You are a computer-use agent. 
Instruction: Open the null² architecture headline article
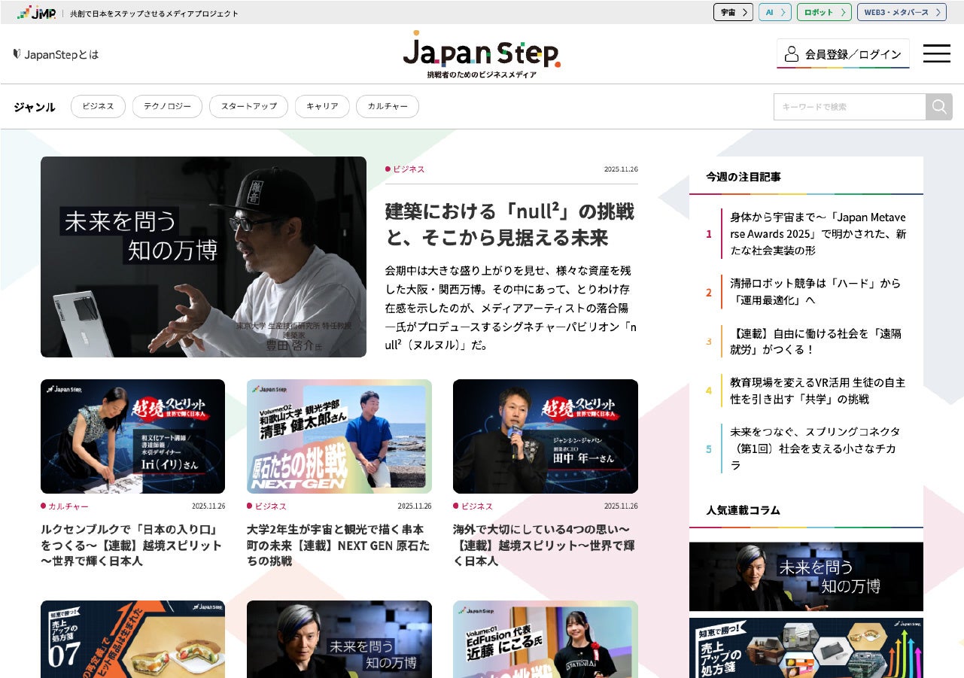pyautogui.click(x=509, y=224)
